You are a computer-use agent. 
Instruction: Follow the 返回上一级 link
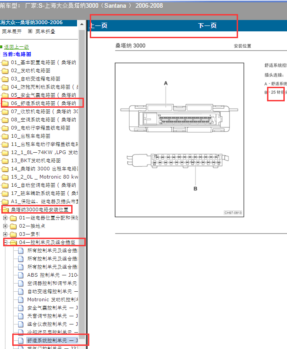[x=16, y=47]
